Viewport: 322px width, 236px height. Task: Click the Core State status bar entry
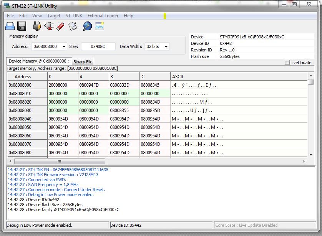tap(264, 225)
